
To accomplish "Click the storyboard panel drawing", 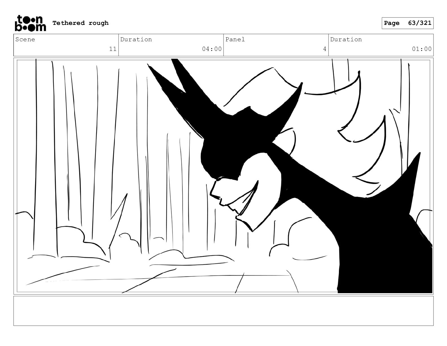I will tap(224, 176).
